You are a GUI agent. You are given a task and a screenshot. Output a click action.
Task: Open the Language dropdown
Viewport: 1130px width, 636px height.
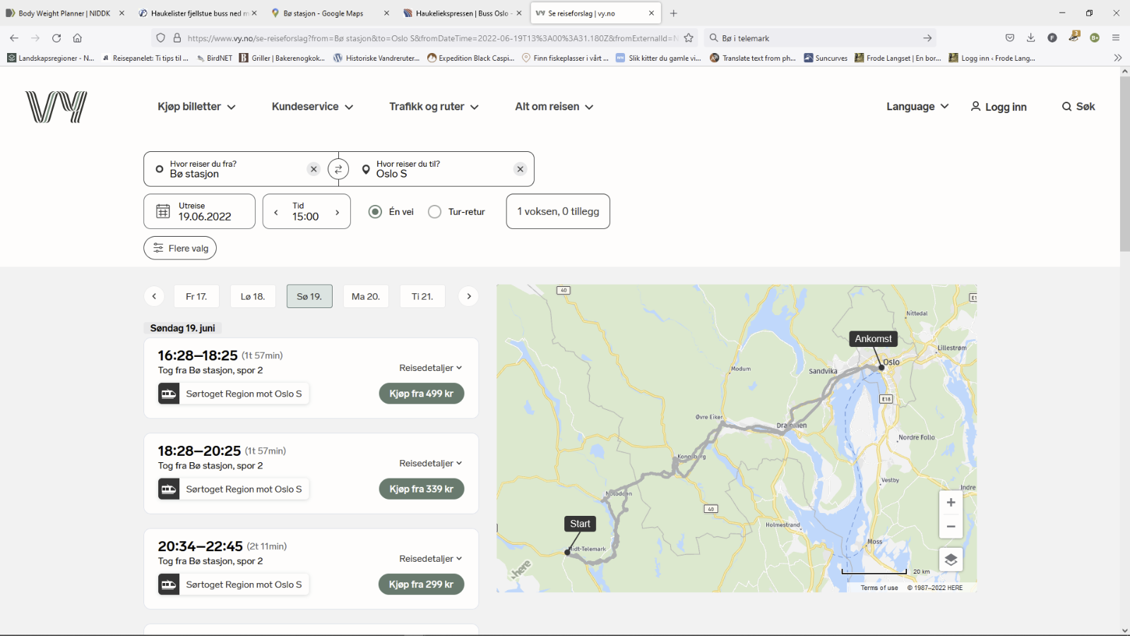[917, 107]
